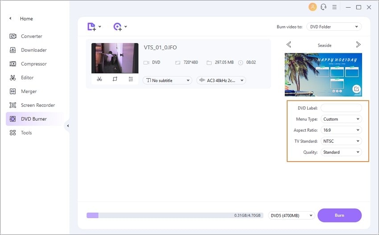
Task: Open the TV Standard NTSC dropdown
Action: [x=341, y=141]
